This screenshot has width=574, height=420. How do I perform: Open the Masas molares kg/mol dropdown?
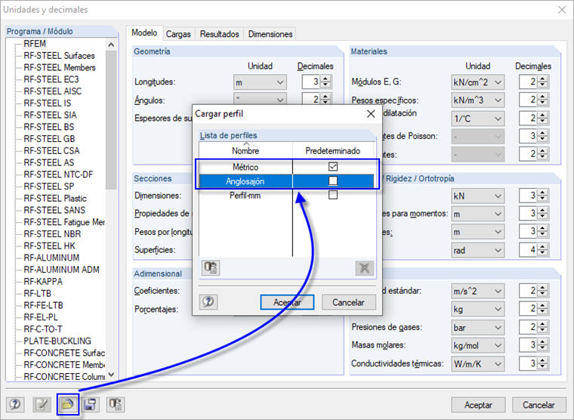click(478, 345)
